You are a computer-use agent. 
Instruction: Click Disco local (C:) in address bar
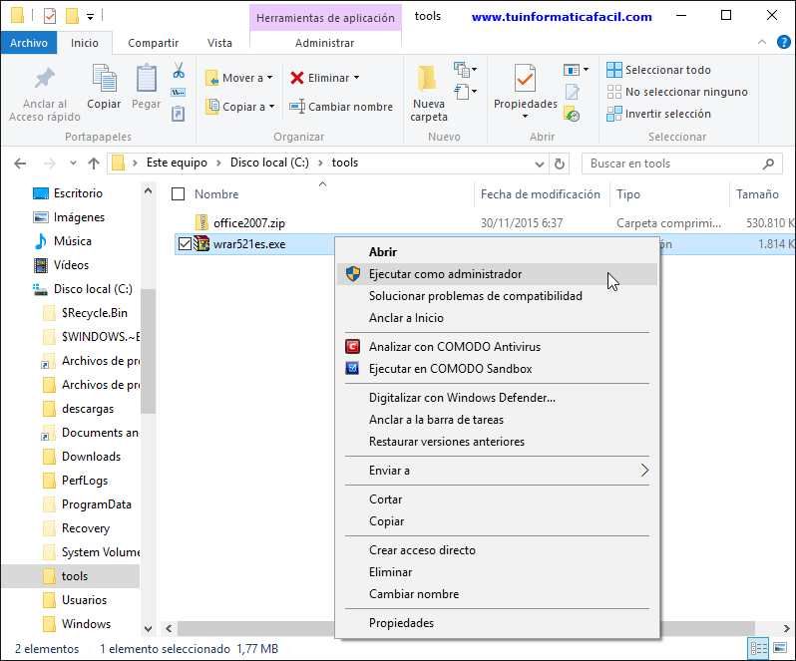[x=269, y=163]
